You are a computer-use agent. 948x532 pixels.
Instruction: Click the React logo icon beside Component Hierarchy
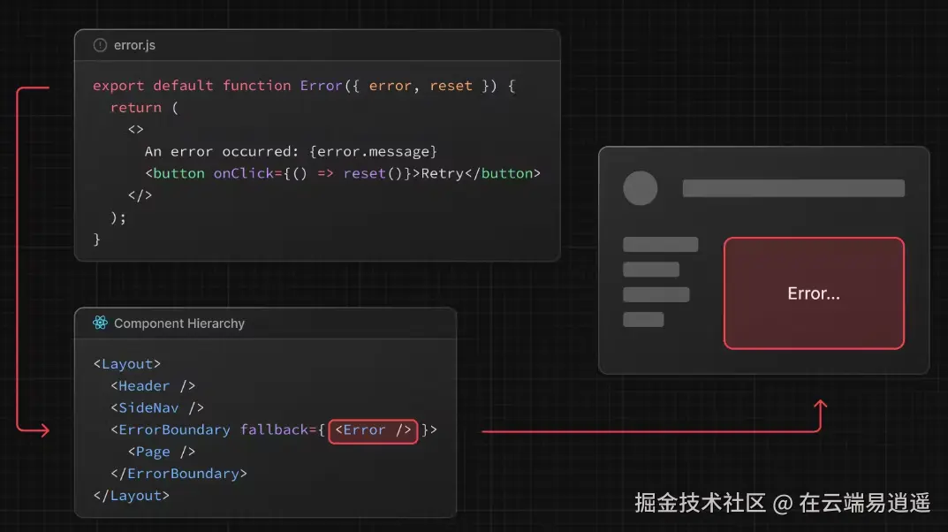click(101, 323)
